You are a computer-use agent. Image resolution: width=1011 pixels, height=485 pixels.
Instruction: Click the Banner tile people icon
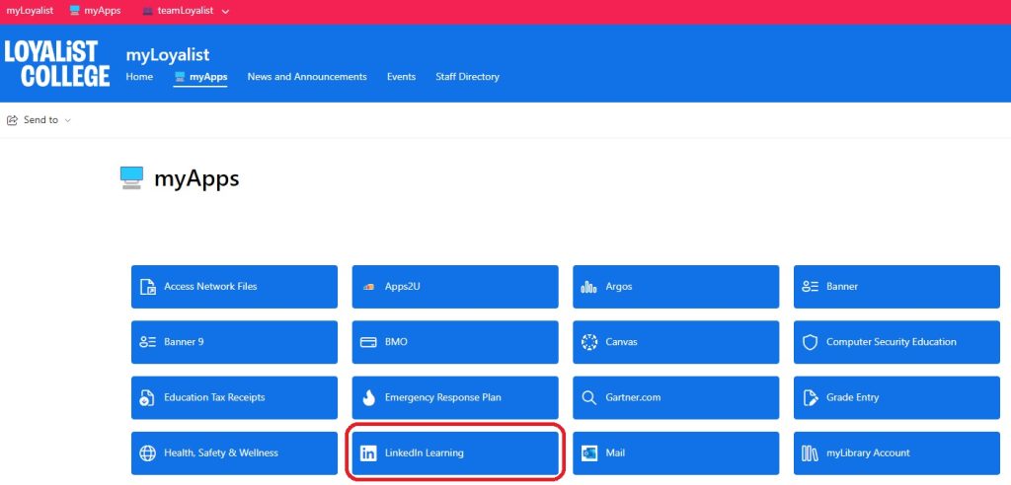pyautogui.click(x=810, y=287)
